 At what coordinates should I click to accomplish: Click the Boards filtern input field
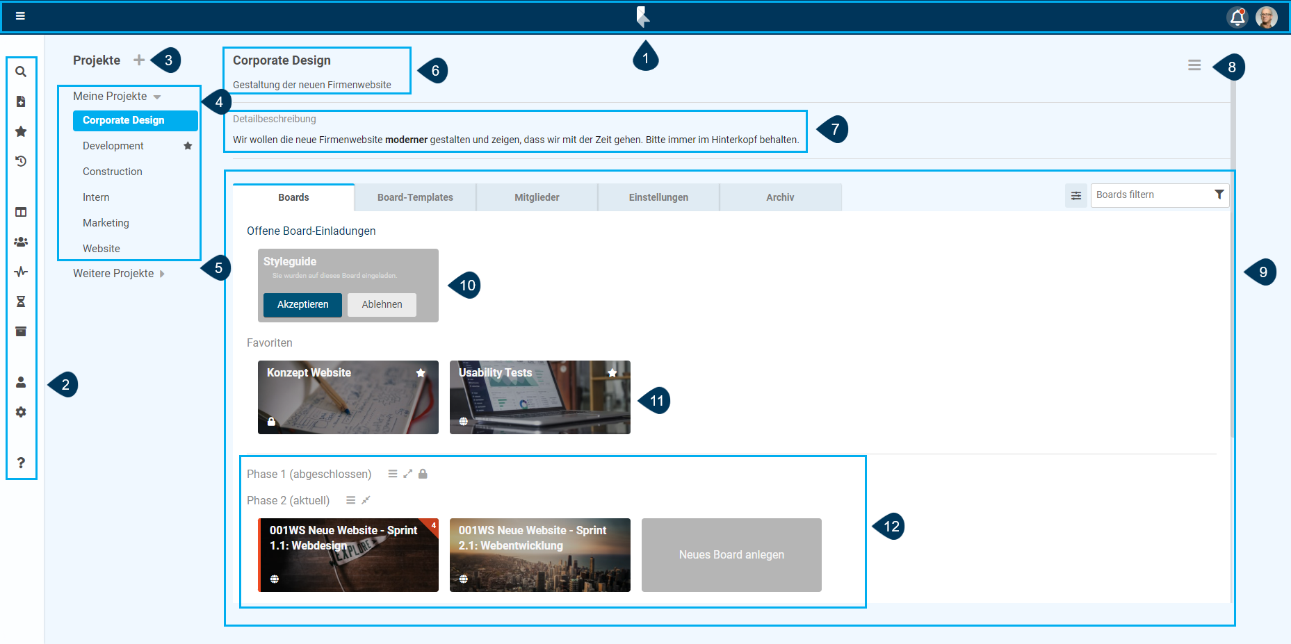(x=1151, y=195)
